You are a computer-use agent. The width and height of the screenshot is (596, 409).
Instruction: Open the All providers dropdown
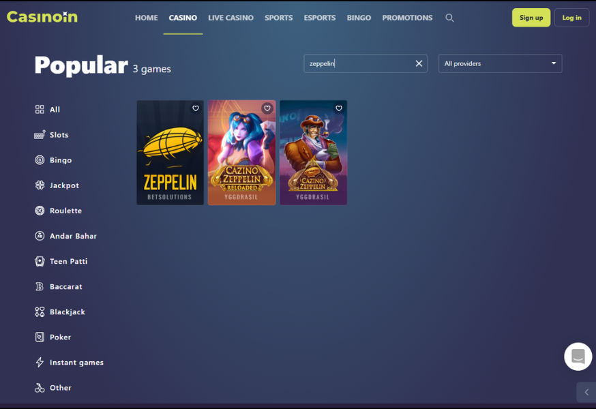(500, 63)
